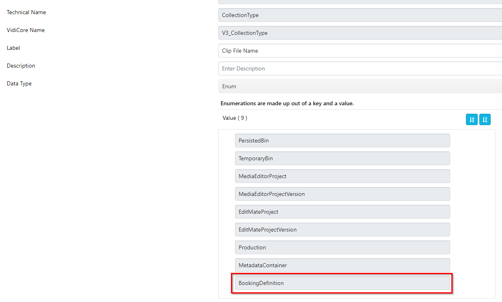Click the TemporaryBin value field
This screenshot has width=502, height=302.
tap(342, 158)
